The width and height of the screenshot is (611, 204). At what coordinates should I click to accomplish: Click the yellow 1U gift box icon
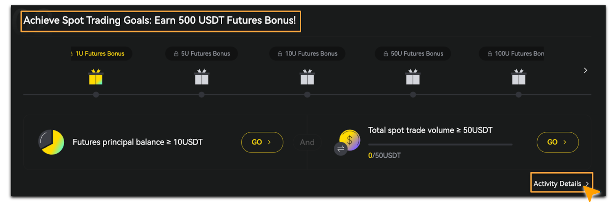pyautogui.click(x=96, y=77)
